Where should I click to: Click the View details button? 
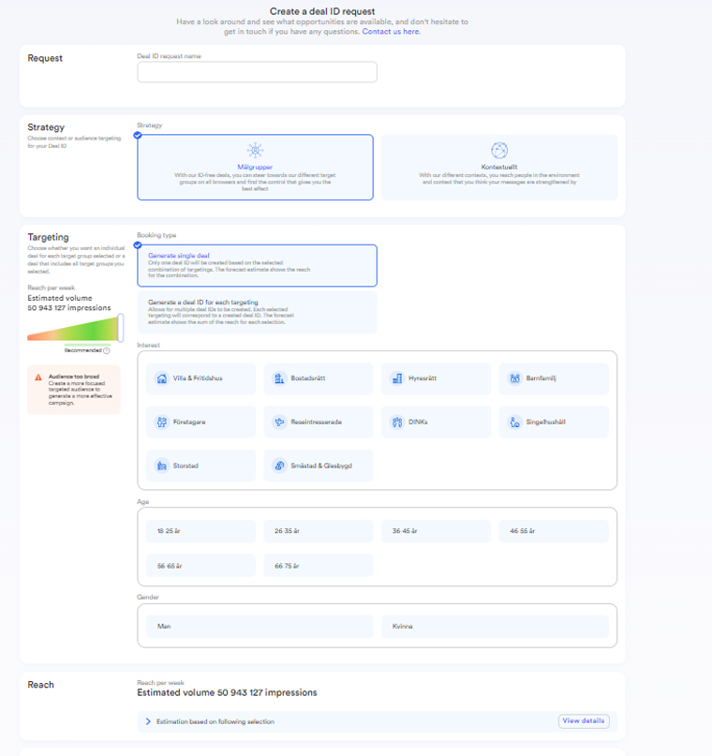click(x=584, y=720)
